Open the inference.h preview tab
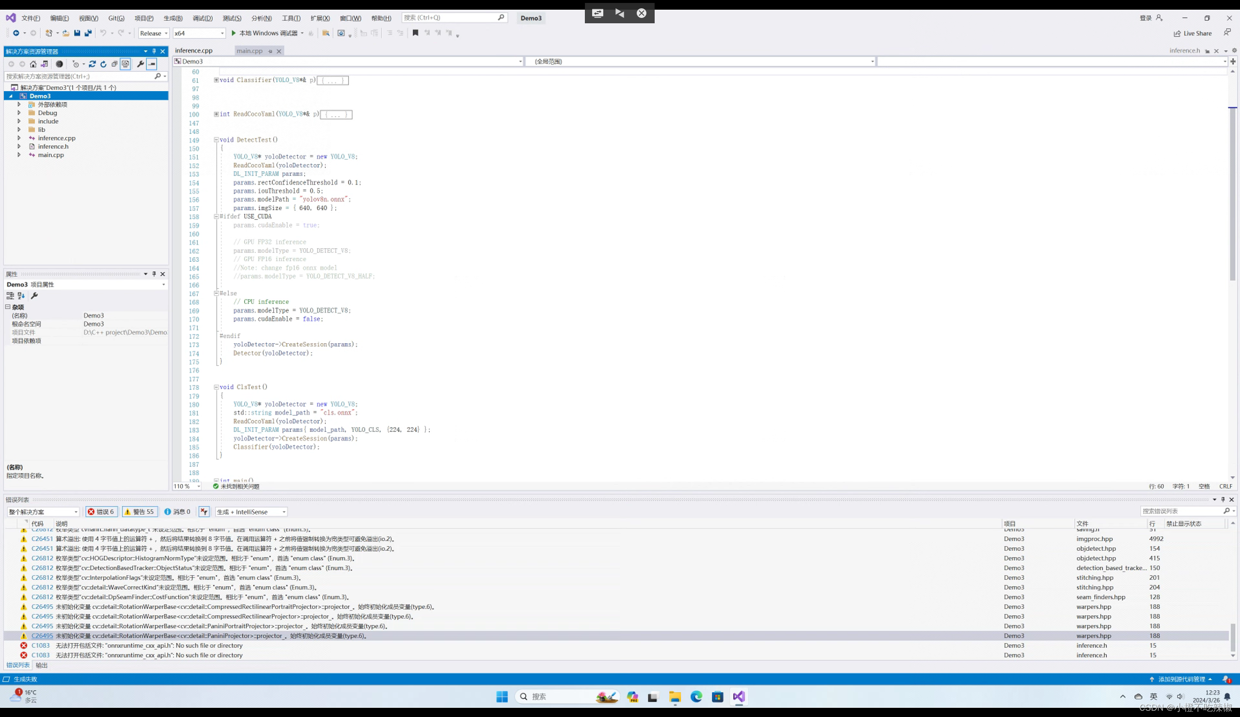The width and height of the screenshot is (1240, 717). (1184, 50)
